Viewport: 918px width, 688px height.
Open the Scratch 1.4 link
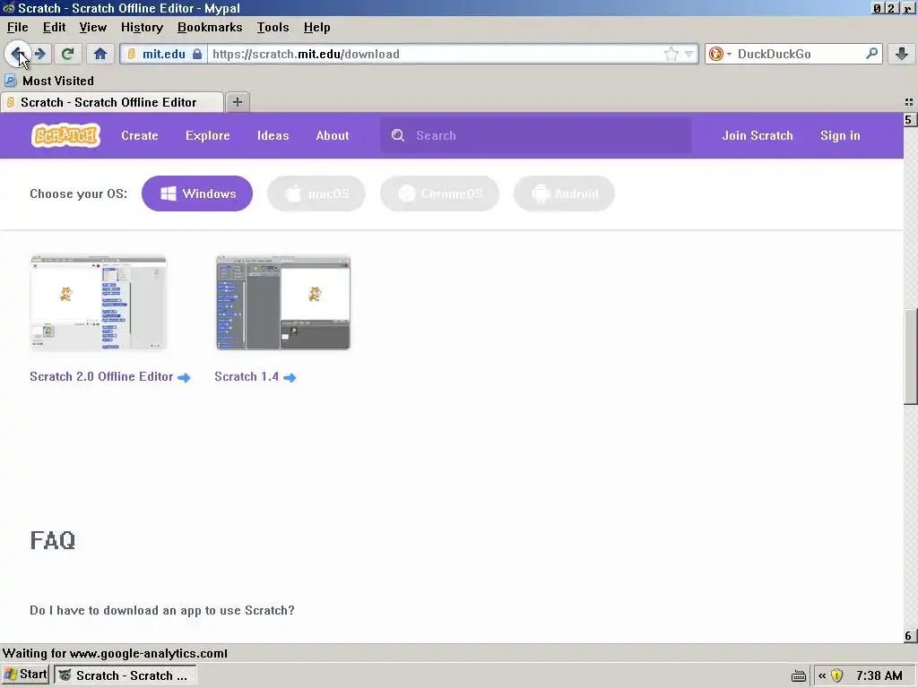[x=255, y=376]
